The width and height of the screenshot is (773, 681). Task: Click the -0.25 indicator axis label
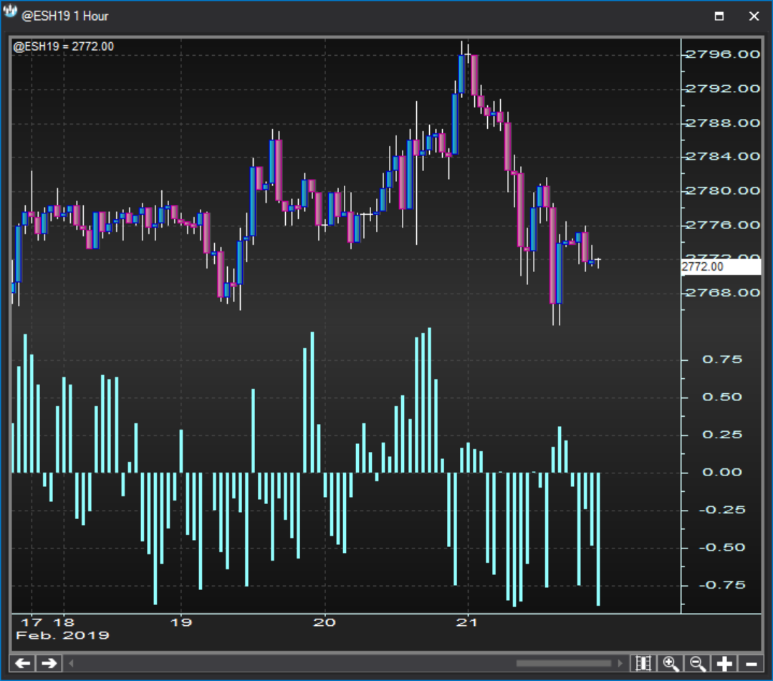tap(722, 510)
